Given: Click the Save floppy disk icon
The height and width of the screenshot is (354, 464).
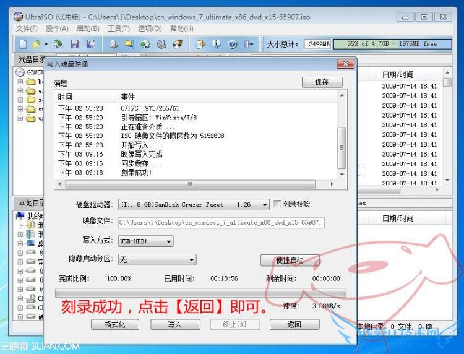Looking at the screenshot, I should click(74, 44).
